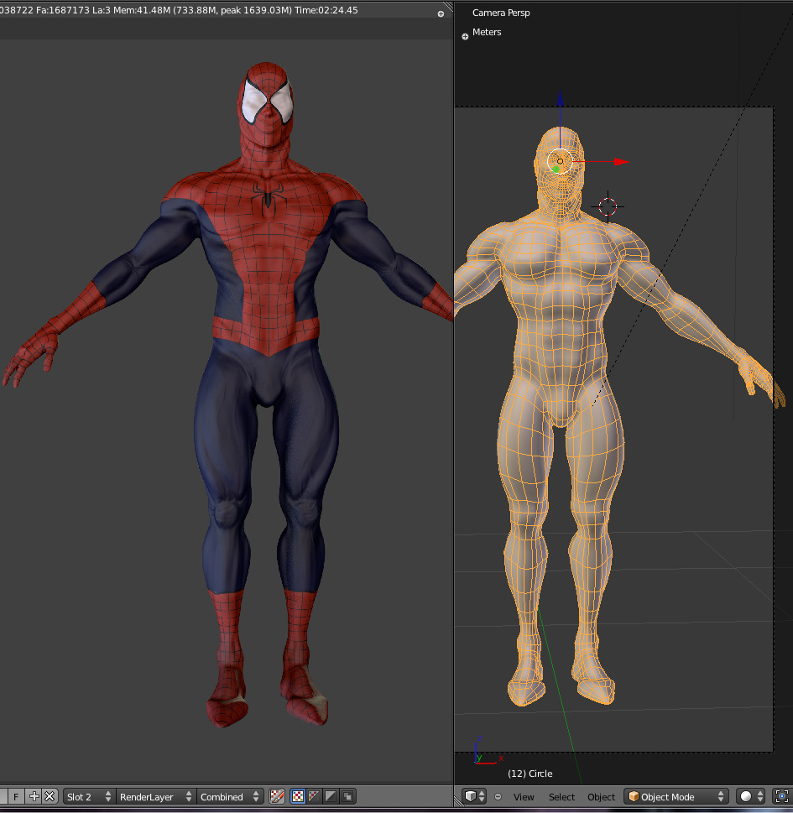Unlink the image with the X icon

coord(50,796)
